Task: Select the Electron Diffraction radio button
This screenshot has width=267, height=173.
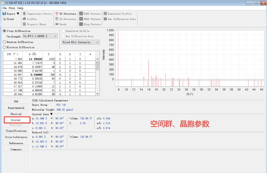Action: (x=5, y=47)
